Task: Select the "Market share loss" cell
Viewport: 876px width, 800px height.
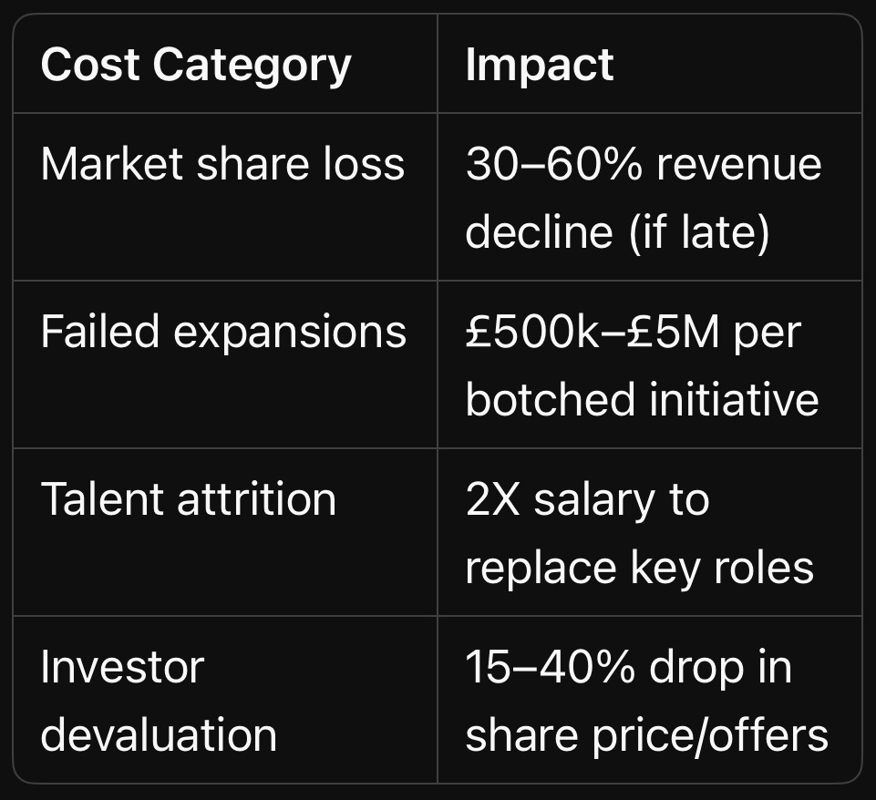Action: 222,165
